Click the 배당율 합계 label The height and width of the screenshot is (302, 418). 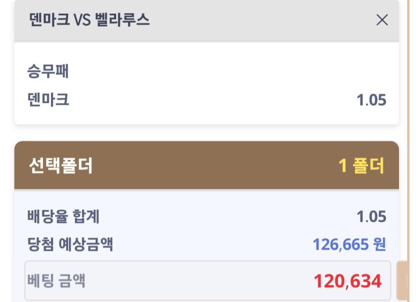[63, 217]
